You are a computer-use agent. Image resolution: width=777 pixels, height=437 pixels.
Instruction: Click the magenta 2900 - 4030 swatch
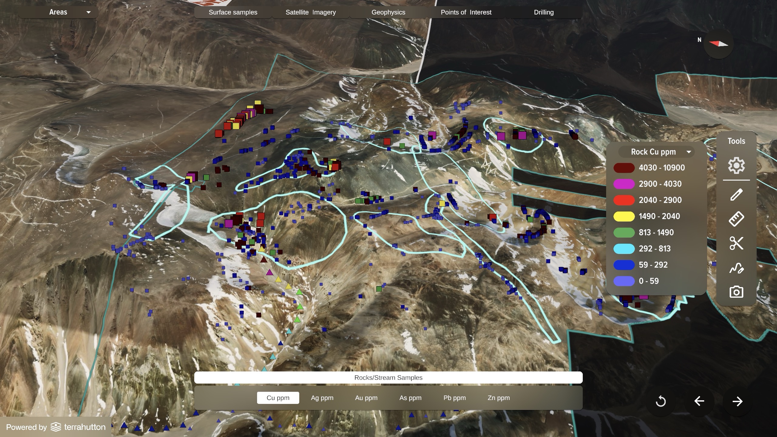coord(624,184)
